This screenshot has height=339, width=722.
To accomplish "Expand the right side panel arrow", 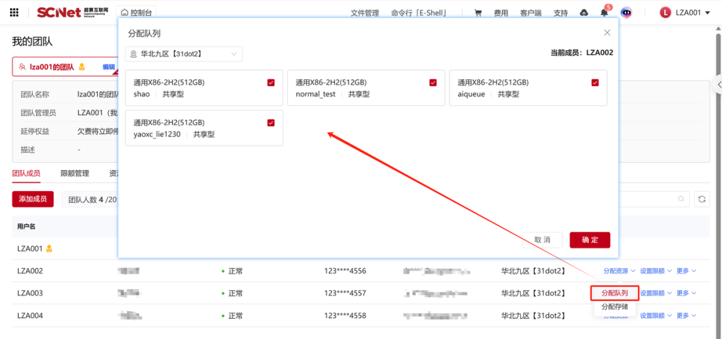I will tap(718, 85).
